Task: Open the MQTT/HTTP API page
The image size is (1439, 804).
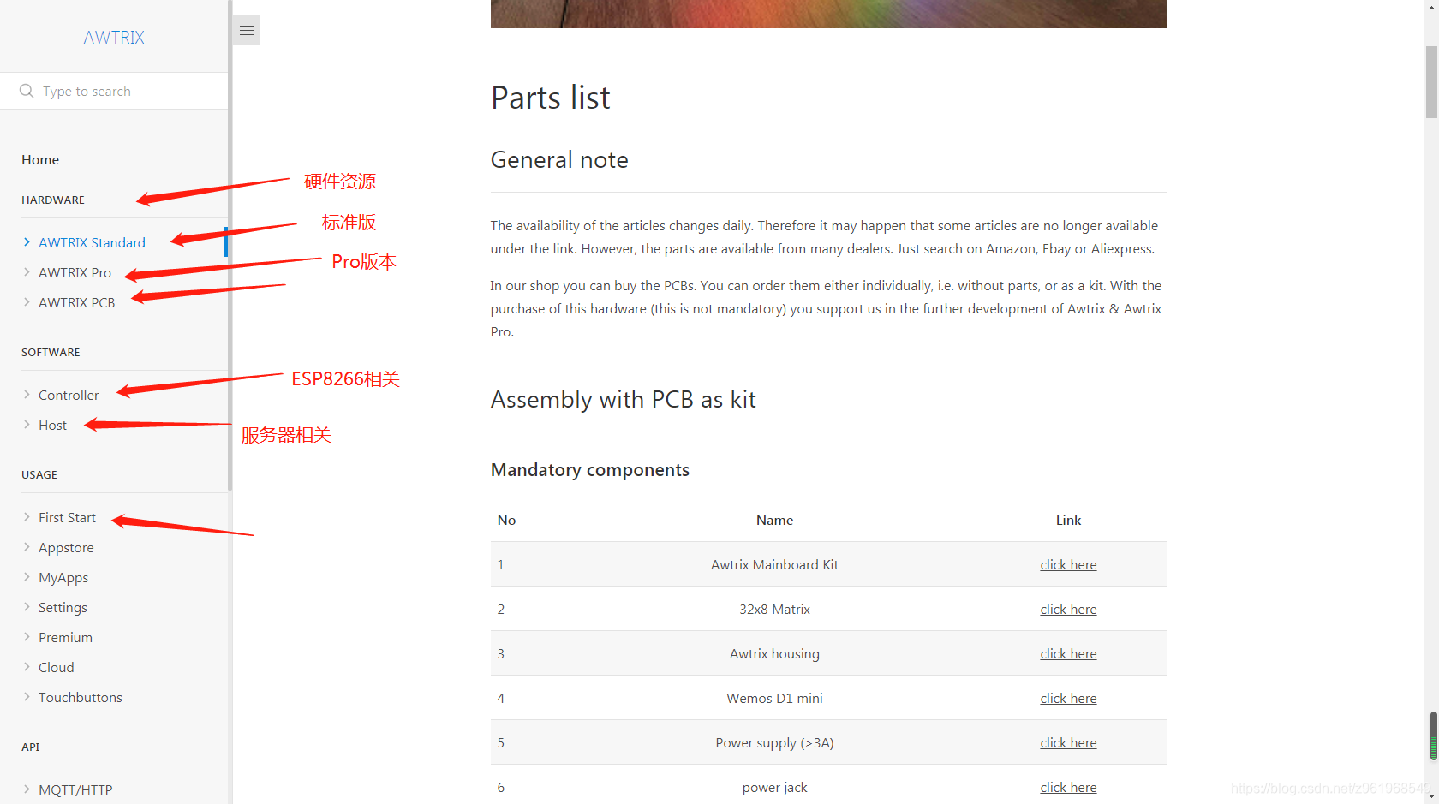Action: click(x=75, y=789)
